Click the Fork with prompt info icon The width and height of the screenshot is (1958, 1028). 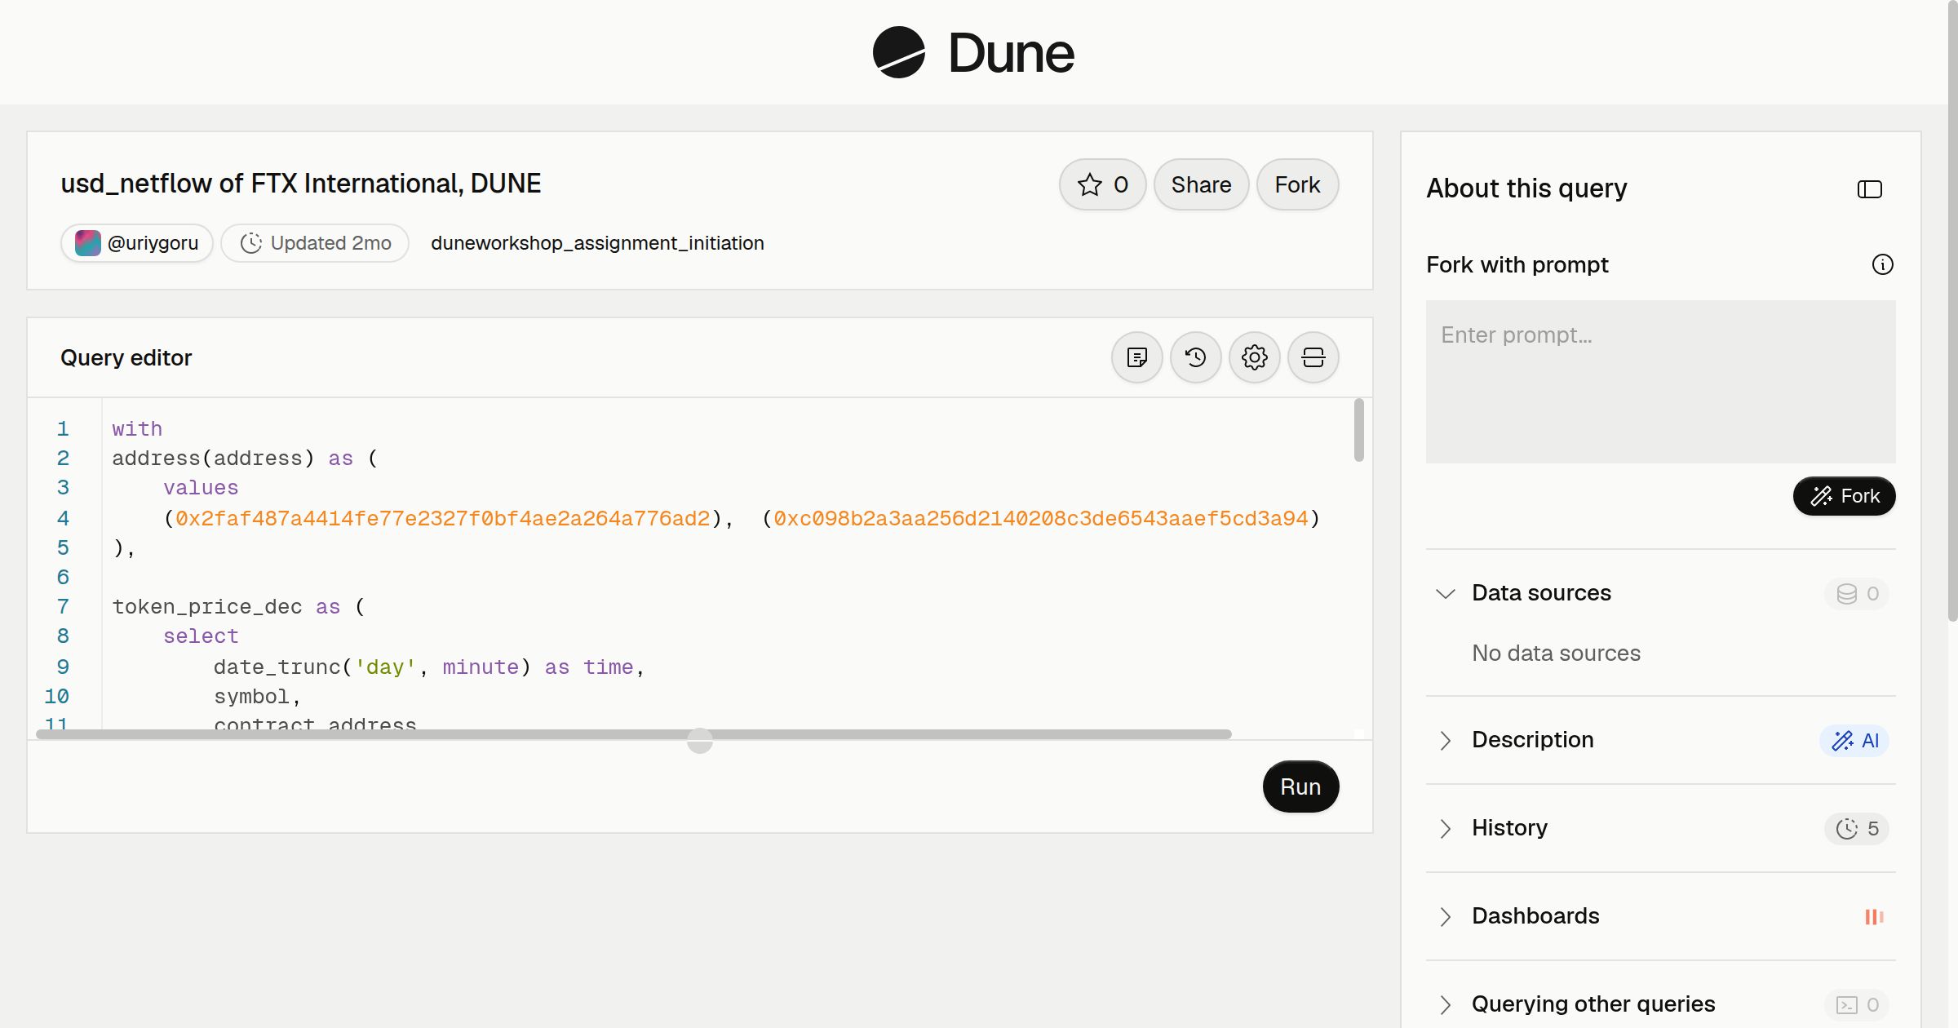[1882, 264]
